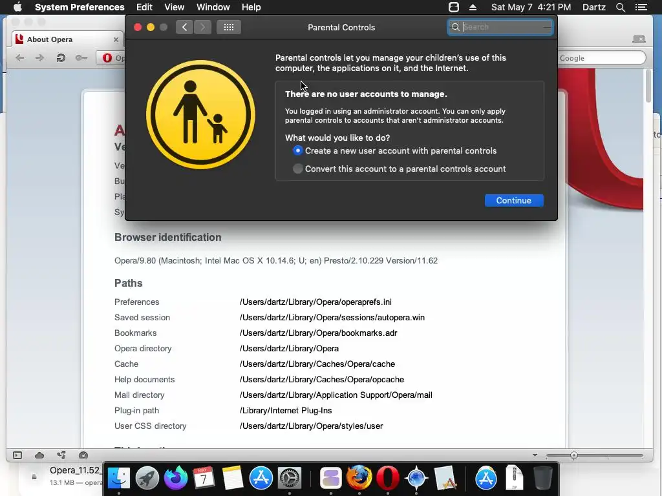
Task: Click the Opera mail directory path
Action: [336, 395]
